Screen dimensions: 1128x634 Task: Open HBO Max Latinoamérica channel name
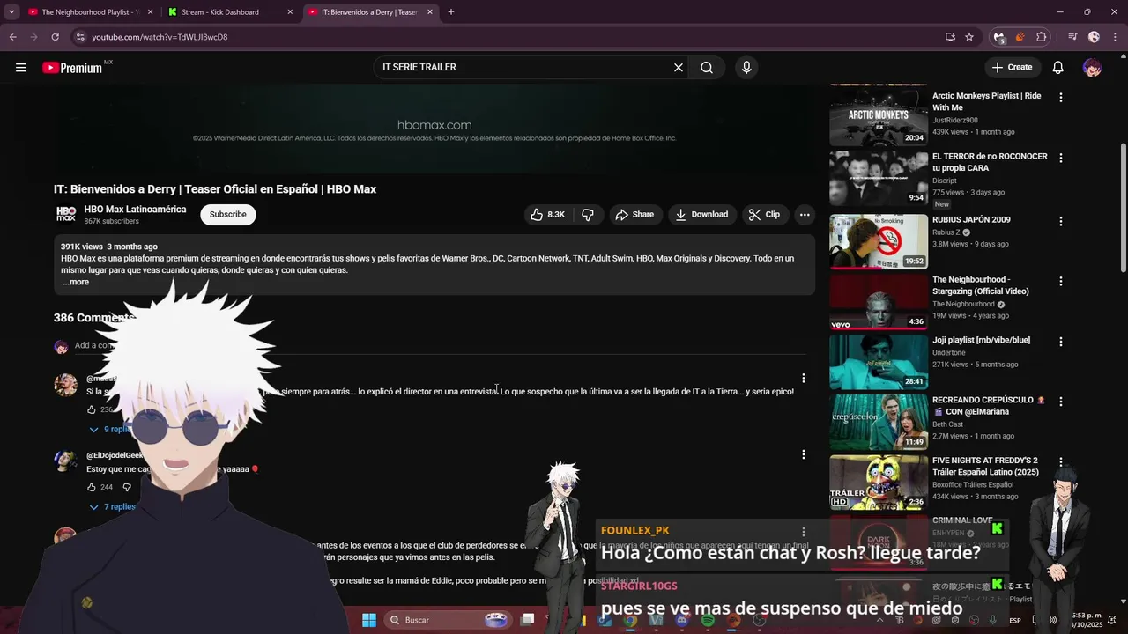tap(135, 210)
